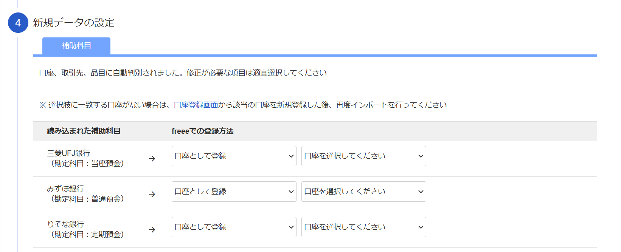Open account selection dropdown for みずほ銀行

(364, 192)
